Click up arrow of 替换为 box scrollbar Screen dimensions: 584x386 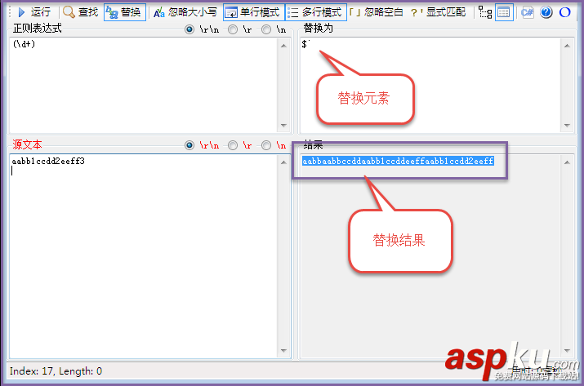pyautogui.click(x=567, y=46)
